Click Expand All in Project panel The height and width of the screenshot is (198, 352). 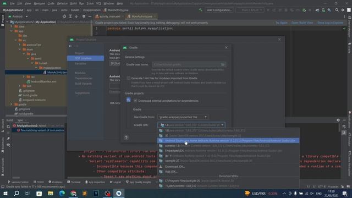(70, 16)
